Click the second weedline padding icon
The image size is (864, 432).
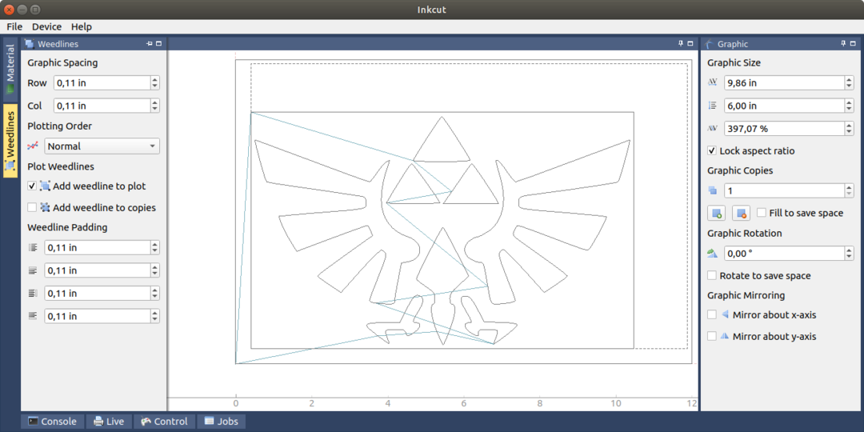pos(33,270)
